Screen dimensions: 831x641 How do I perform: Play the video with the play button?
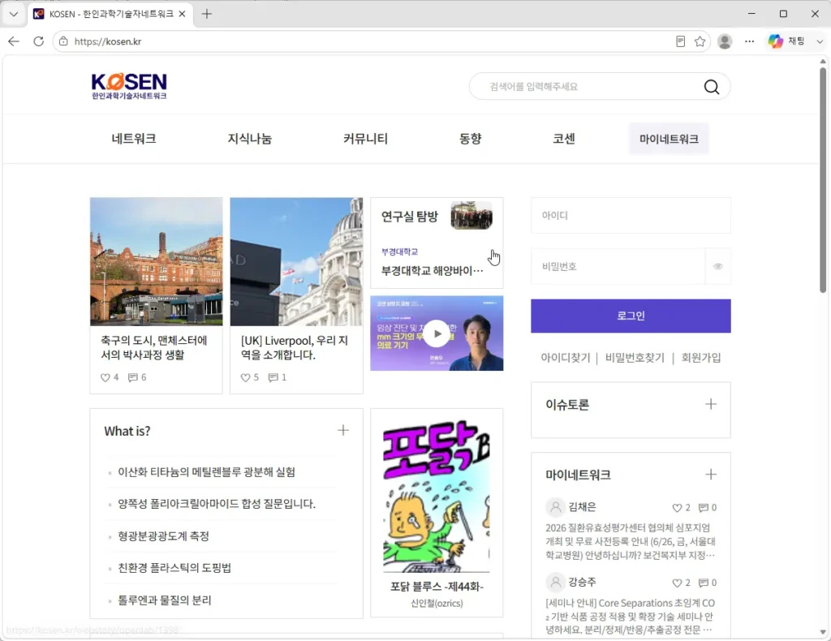(437, 333)
